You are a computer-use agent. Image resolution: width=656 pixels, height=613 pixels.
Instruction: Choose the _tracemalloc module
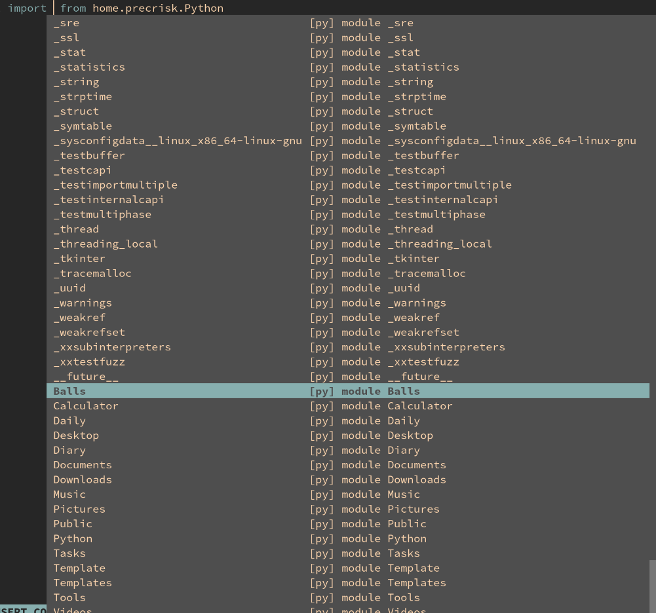coord(348,274)
